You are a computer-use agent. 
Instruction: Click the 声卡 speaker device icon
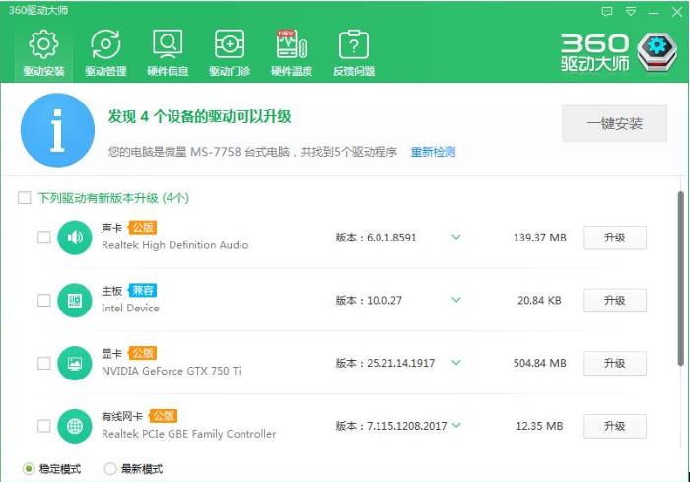pyautogui.click(x=75, y=238)
